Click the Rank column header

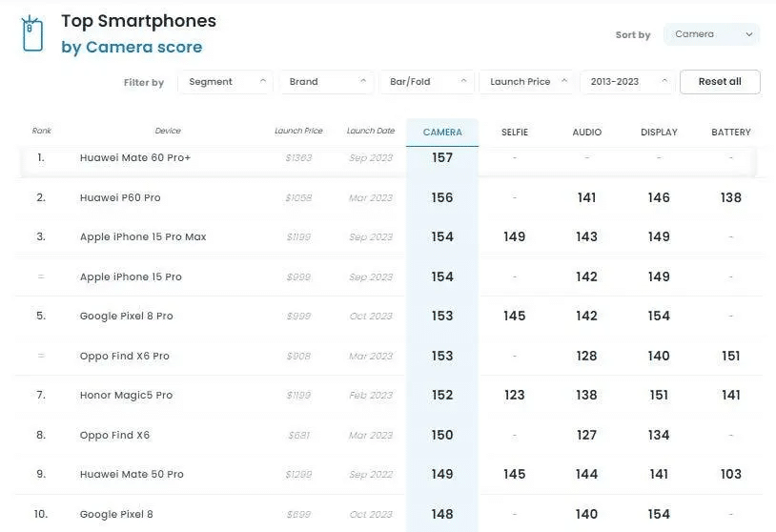click(42, 131)
